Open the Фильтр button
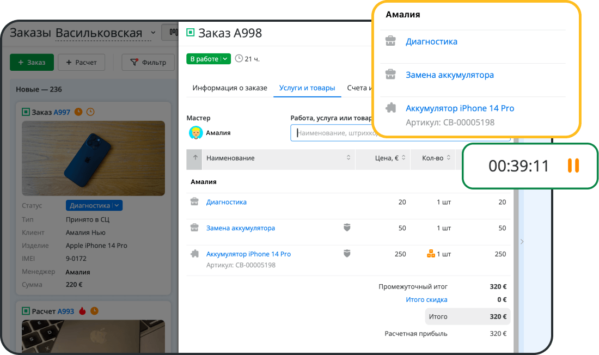The image size is (599, 355). pos(148,63)
